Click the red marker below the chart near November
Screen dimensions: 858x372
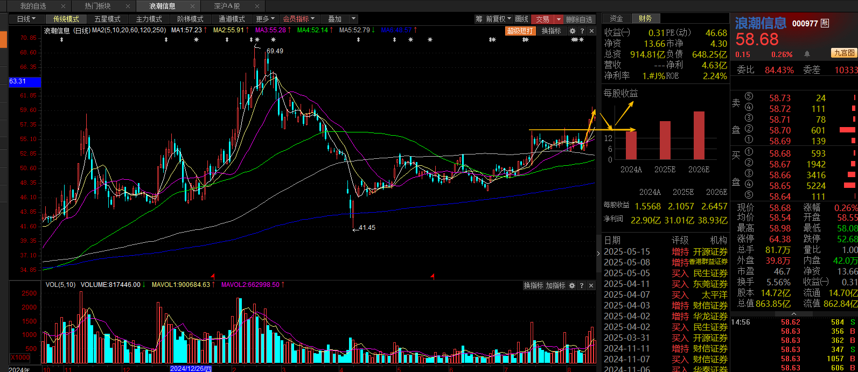(213, 276)
